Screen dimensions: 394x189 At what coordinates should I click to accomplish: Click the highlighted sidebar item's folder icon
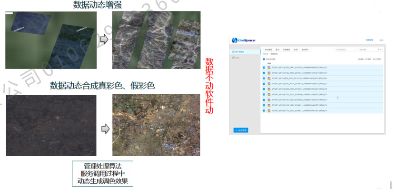234,51
